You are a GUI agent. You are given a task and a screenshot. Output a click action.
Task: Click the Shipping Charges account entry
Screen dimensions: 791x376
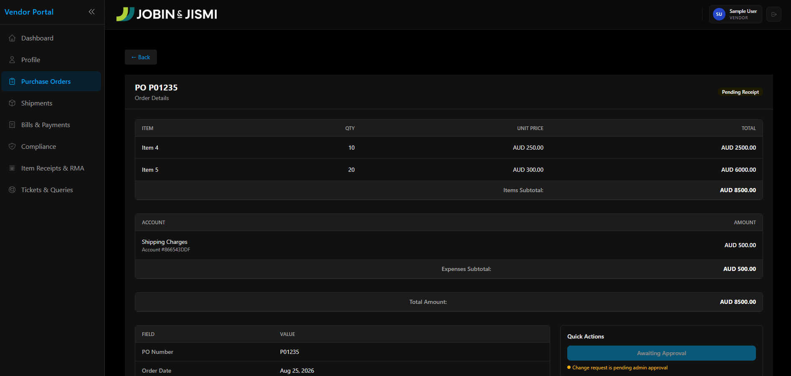click(x=164, y=242)
